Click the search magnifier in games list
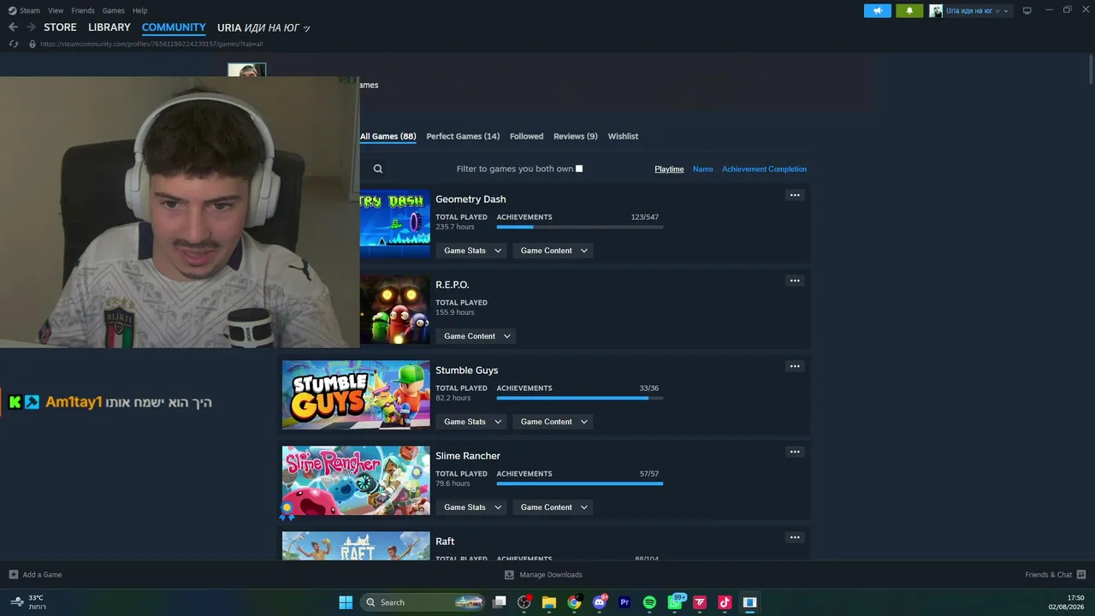Viewport: 1095px width, 616px height. 378,169
